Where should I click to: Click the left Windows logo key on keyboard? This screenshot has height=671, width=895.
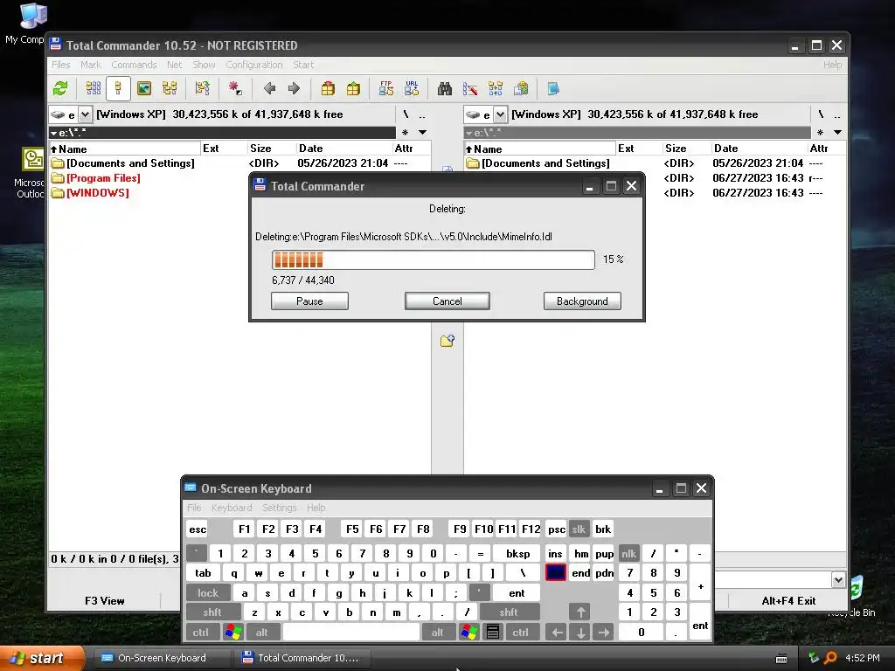tap(232, 633)
